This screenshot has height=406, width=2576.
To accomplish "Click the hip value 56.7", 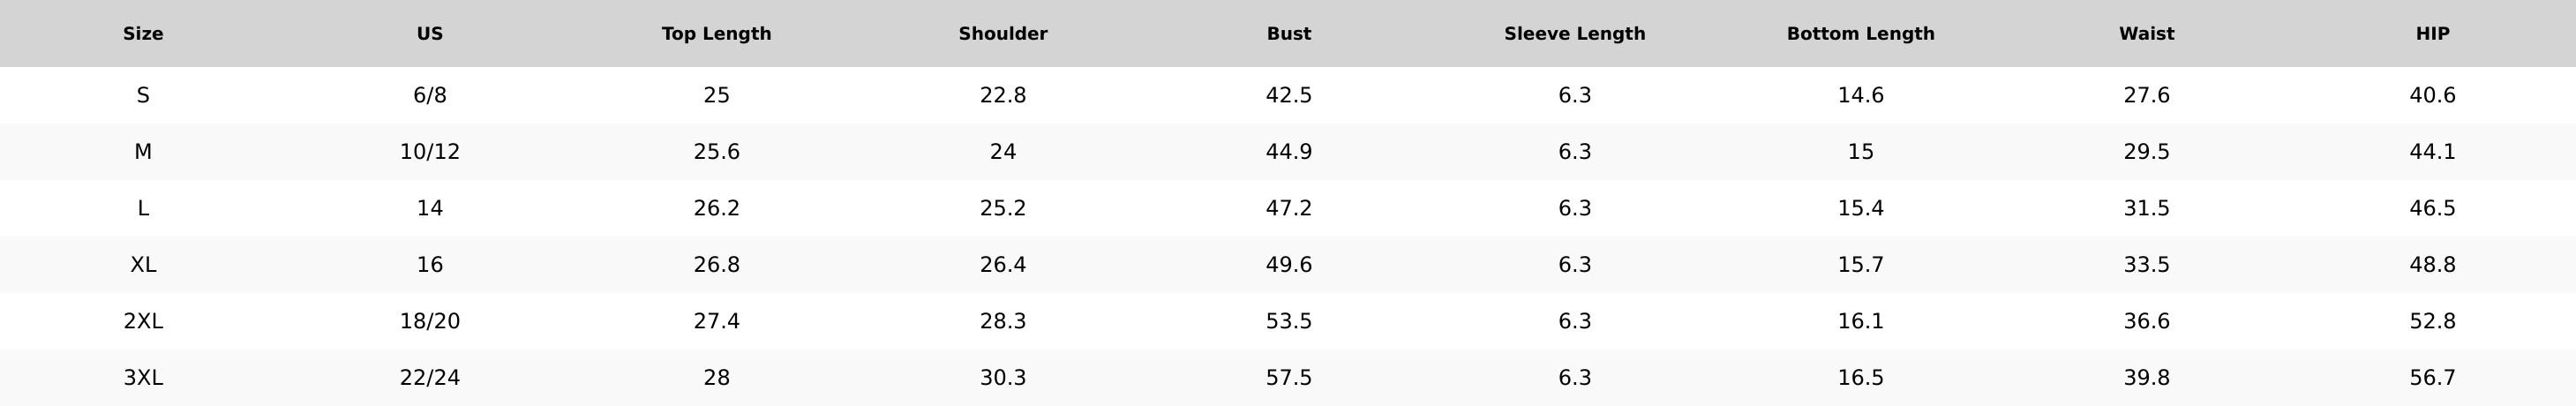I will coord(2433,378).
